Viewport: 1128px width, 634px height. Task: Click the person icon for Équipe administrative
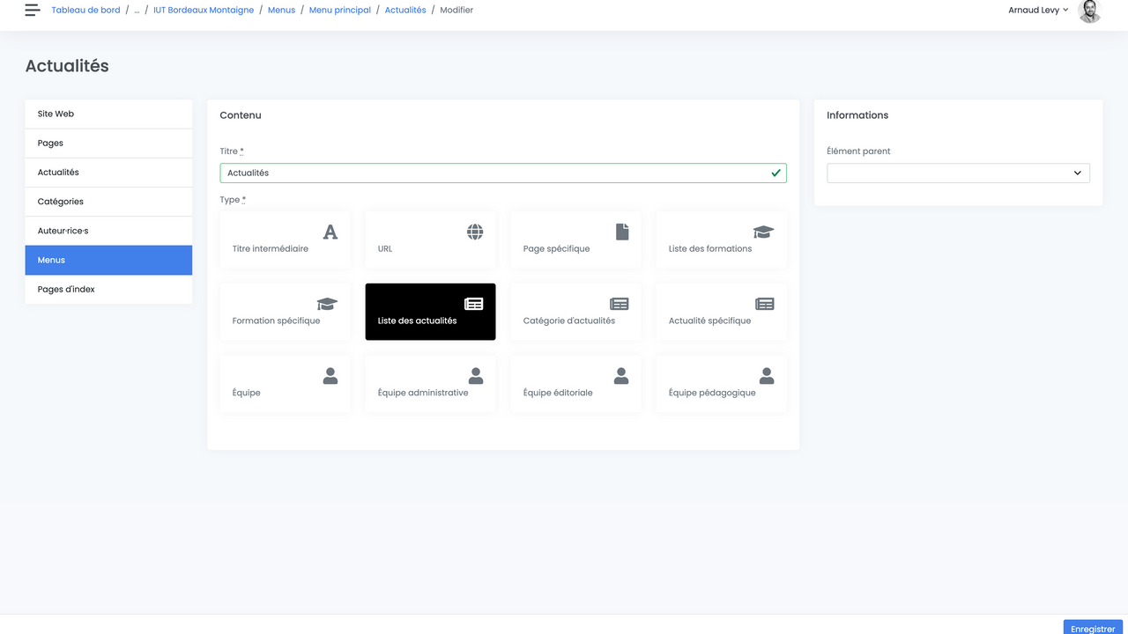(476, 376)
